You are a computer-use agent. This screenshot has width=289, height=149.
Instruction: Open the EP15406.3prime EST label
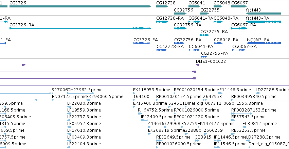[150, 103]
